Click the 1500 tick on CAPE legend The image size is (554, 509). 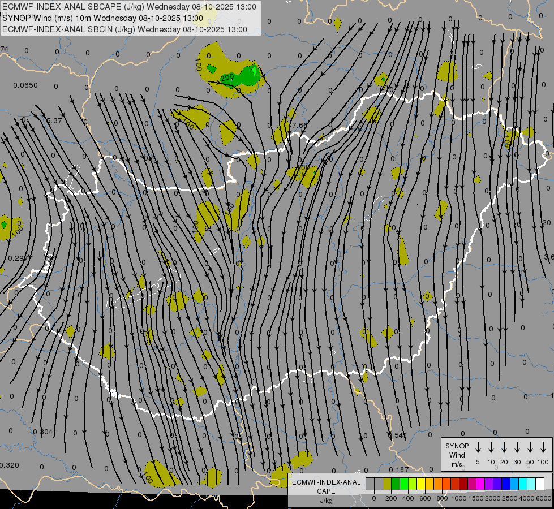pos(476,498)
